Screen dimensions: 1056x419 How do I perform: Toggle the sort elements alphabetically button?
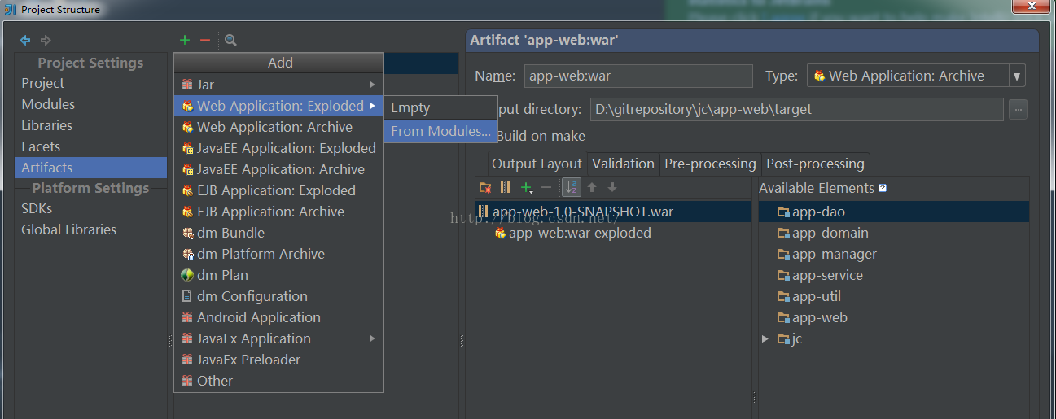point(572,188)
